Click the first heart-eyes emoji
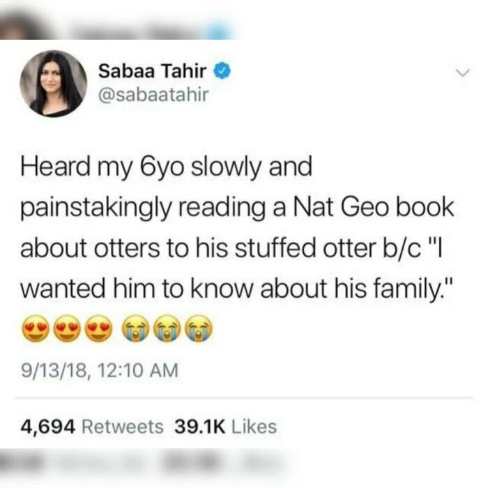This screenshot has height=488, width=488. point(36,329)
